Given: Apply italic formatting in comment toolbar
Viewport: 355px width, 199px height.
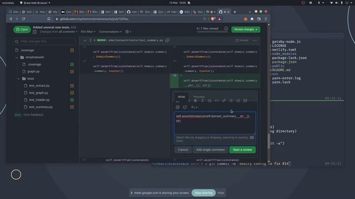Looking at the screenshot, I should [x=202, y=101].
